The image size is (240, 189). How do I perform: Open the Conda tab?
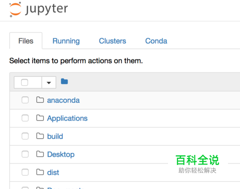156,41
